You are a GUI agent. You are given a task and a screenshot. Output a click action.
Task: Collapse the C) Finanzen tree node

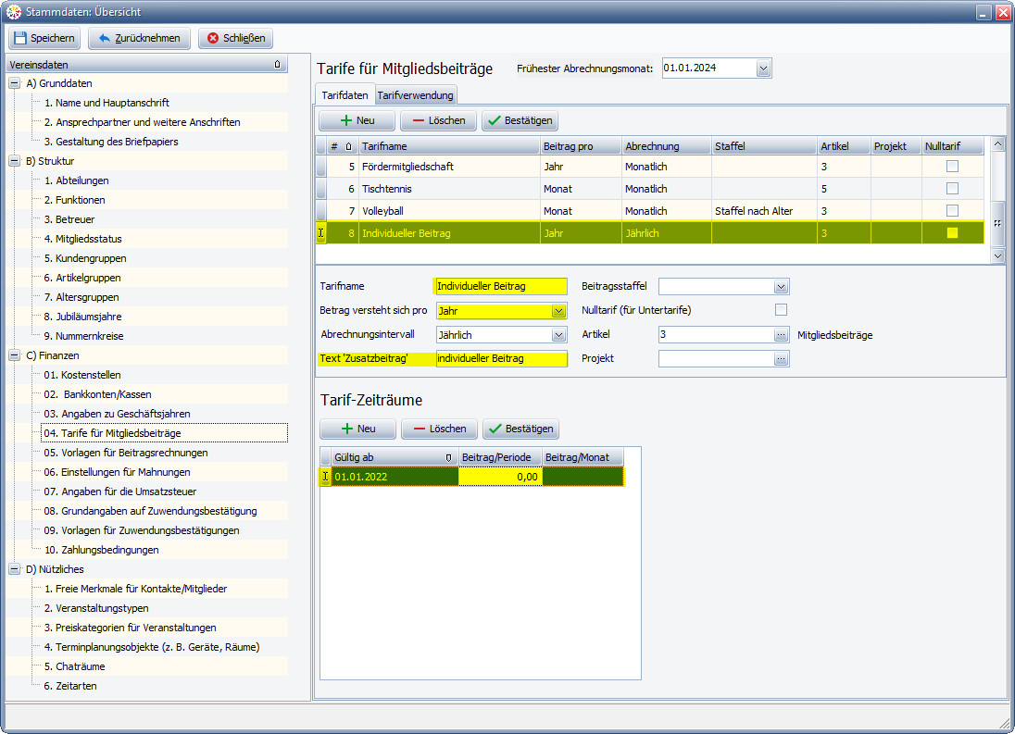14,355
